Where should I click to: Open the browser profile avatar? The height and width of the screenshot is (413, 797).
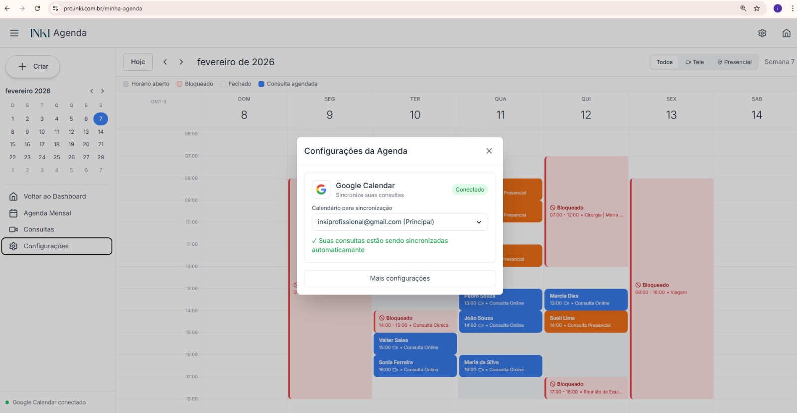pos(778,8)
